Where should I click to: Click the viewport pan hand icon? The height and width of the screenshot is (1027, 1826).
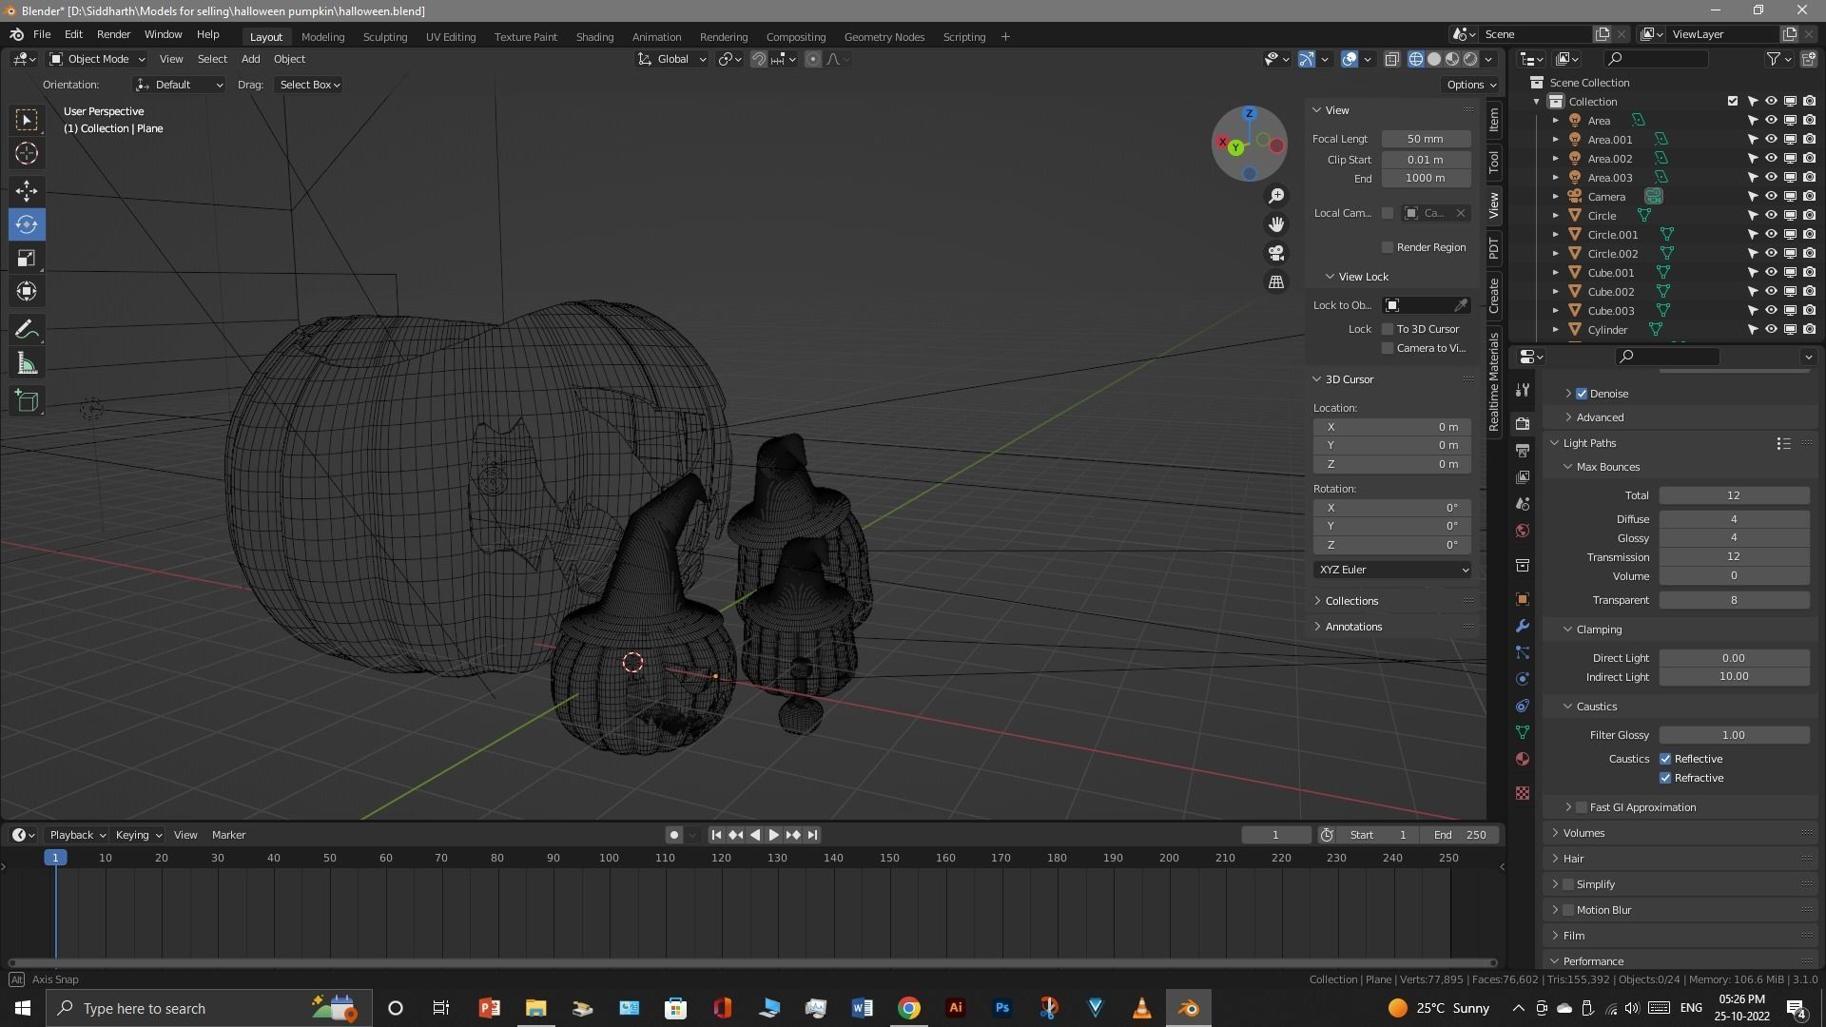1276,224
